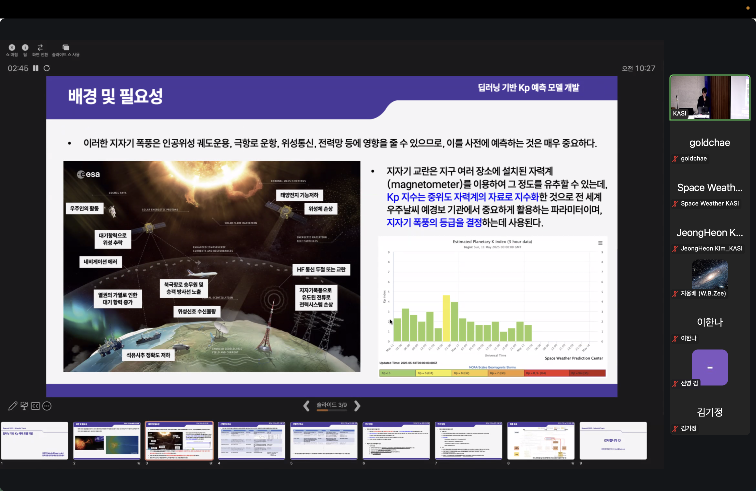Select the JeongHeon K... participant tile
Image resolution: width=756 pixels, height=491 pixels.
click(710, 232)
